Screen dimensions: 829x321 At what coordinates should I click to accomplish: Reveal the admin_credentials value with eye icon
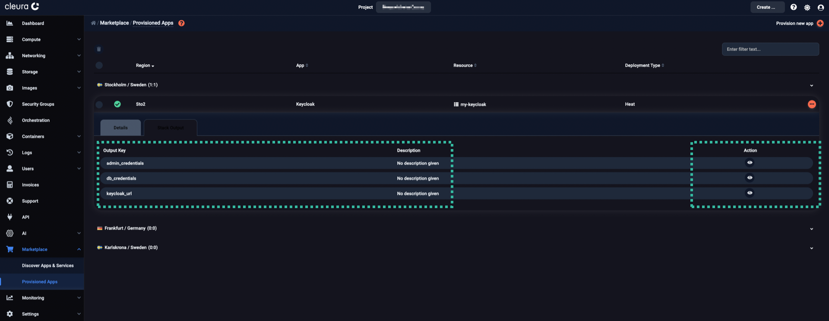coord(750,163)
